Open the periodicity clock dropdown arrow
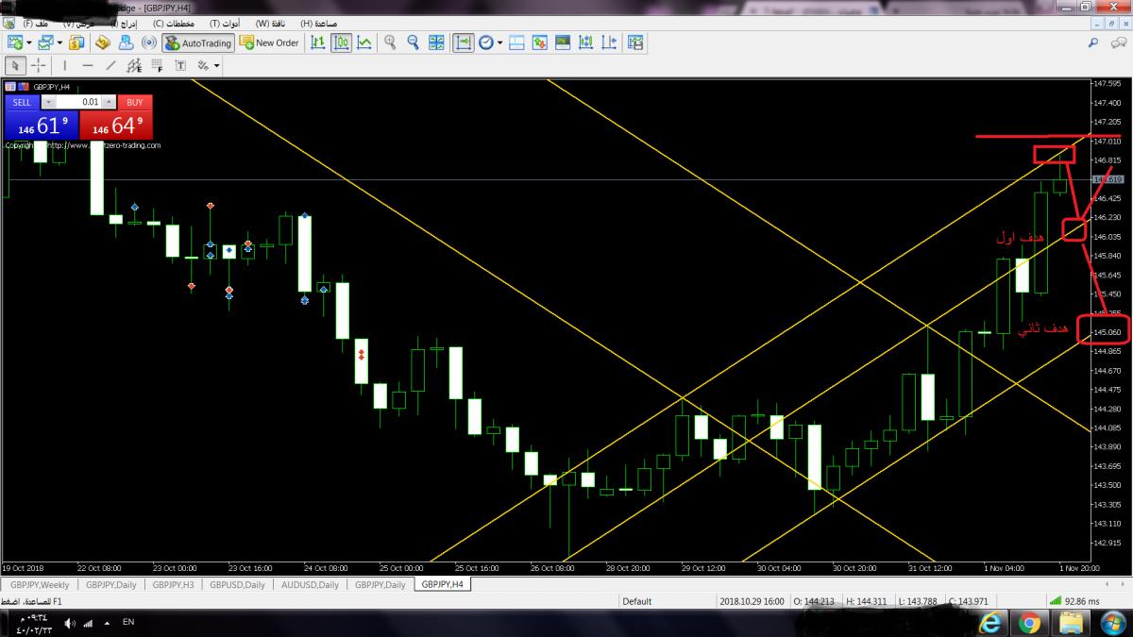The image size is (1133, 637). 498,42
